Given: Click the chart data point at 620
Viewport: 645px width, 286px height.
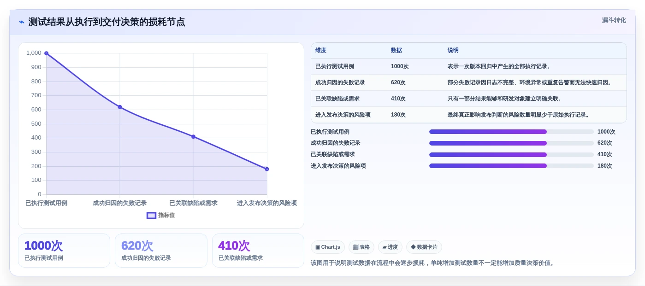Looking at the screenshot, I should pyautogui.click(x=120, y=107).
